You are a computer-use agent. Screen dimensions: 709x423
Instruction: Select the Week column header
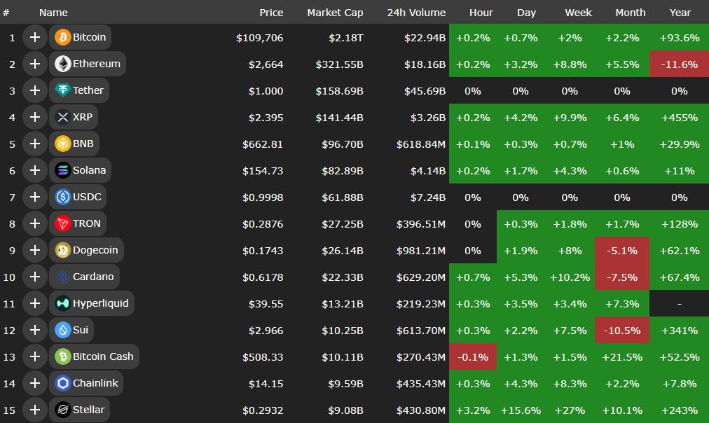point(579,13)
